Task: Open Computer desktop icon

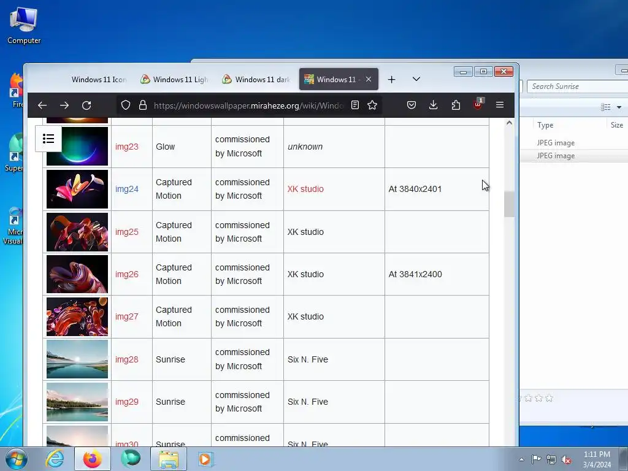Action: 24,26
